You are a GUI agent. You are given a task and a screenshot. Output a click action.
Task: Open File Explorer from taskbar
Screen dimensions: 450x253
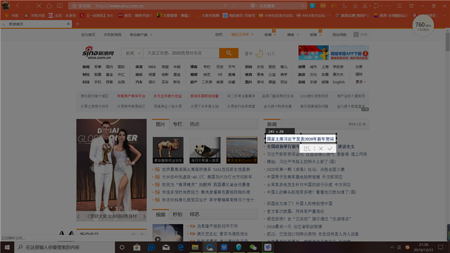[195, 247]
